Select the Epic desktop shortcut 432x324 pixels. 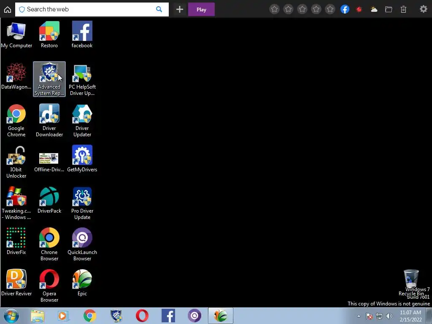tap(82, 283)
